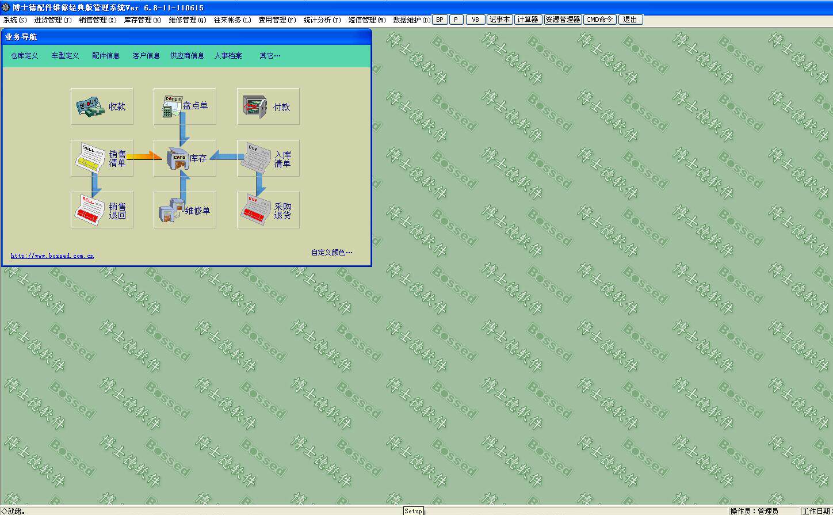Viewport: 833px width, 515px height.
Task: Open 自定义颜色… custom color option
Action: pyautogui.click(x=332, y=253)
